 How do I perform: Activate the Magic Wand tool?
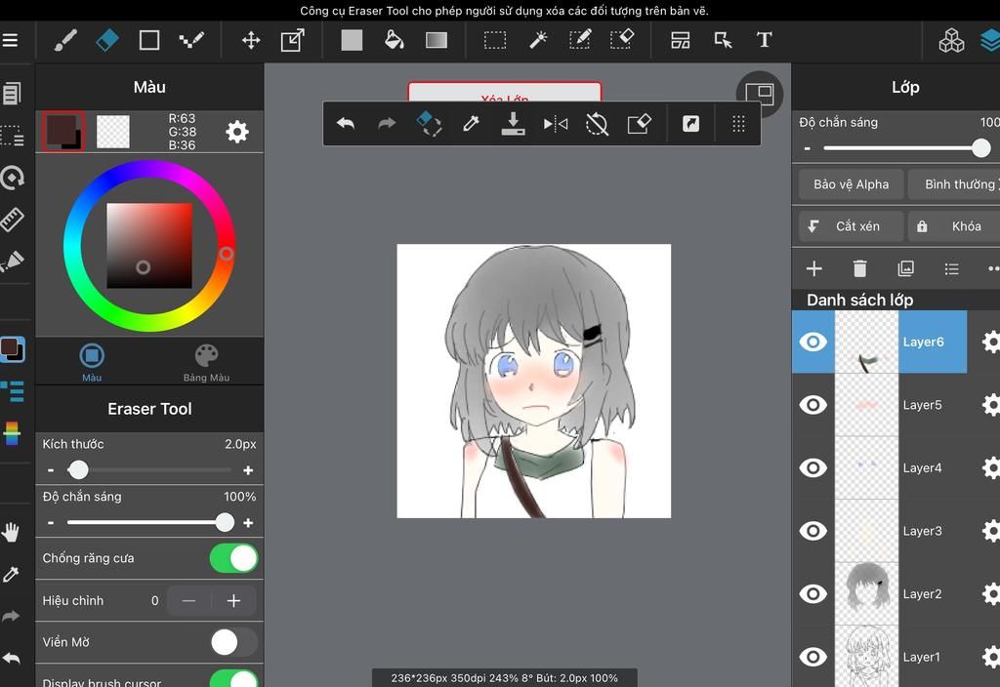click(x=538, y=40)
